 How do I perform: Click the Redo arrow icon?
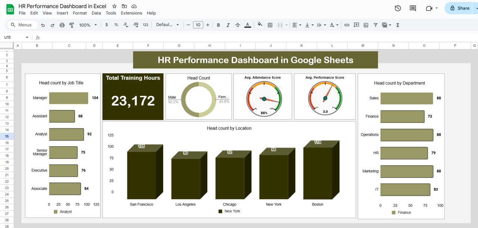tap(52, 25)
